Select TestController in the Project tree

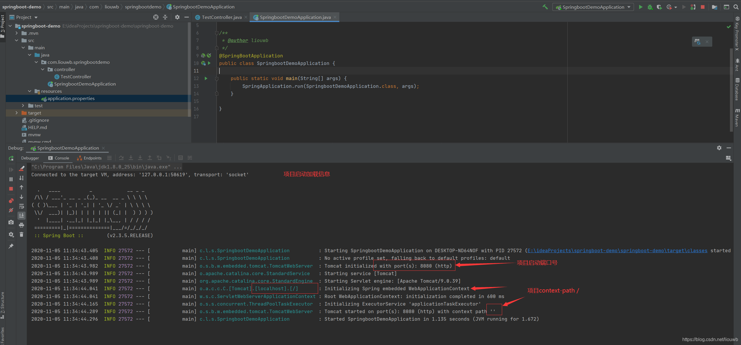75,77
